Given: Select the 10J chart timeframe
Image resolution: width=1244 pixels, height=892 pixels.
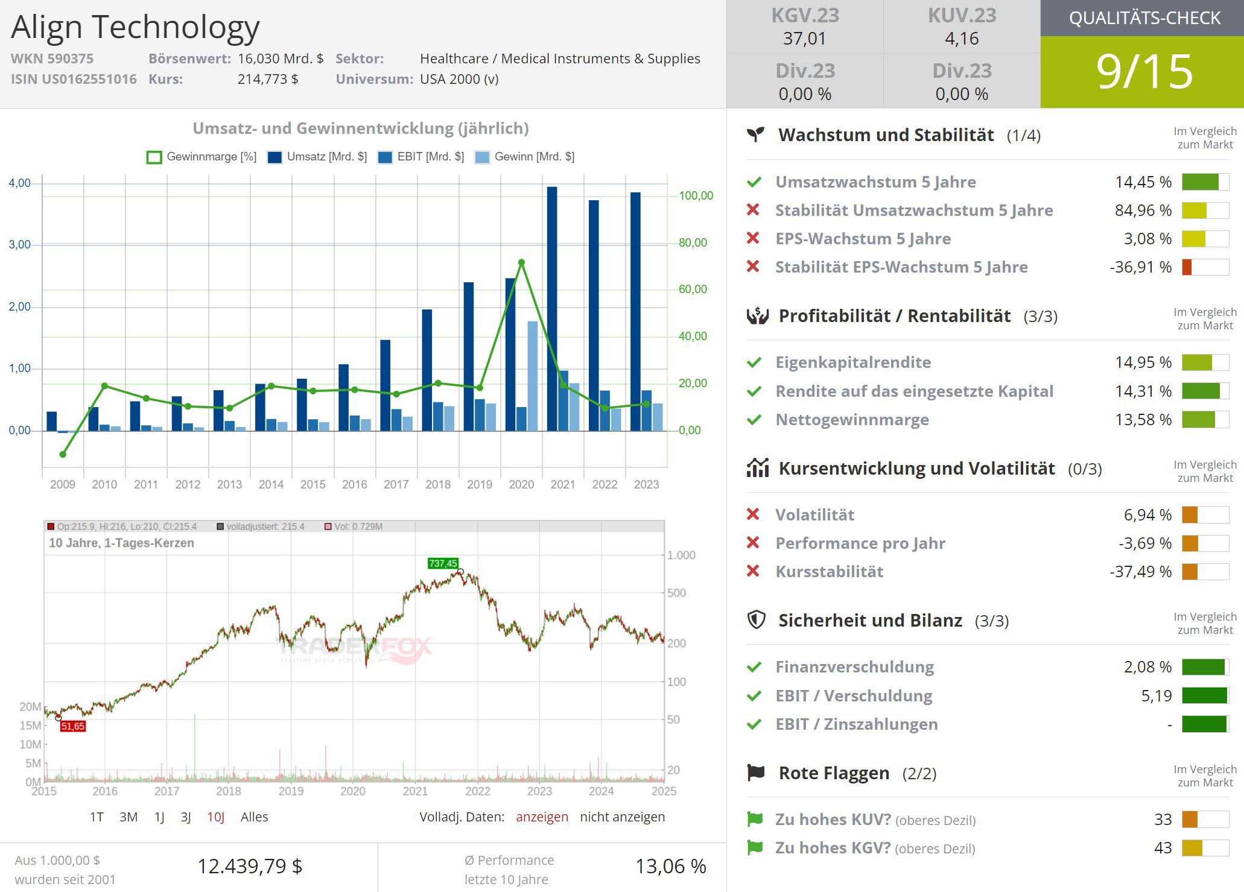Looking at the screenshot, I should coord(215,817).
